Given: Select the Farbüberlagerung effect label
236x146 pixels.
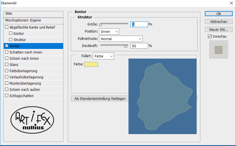Looking at the screenshot, I should (x=23, y=71).
